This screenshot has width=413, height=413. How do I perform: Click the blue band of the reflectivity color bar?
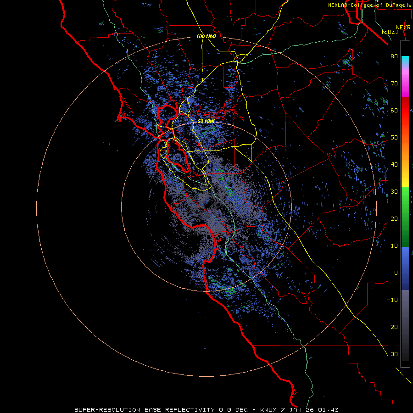(x=405, y=268)
